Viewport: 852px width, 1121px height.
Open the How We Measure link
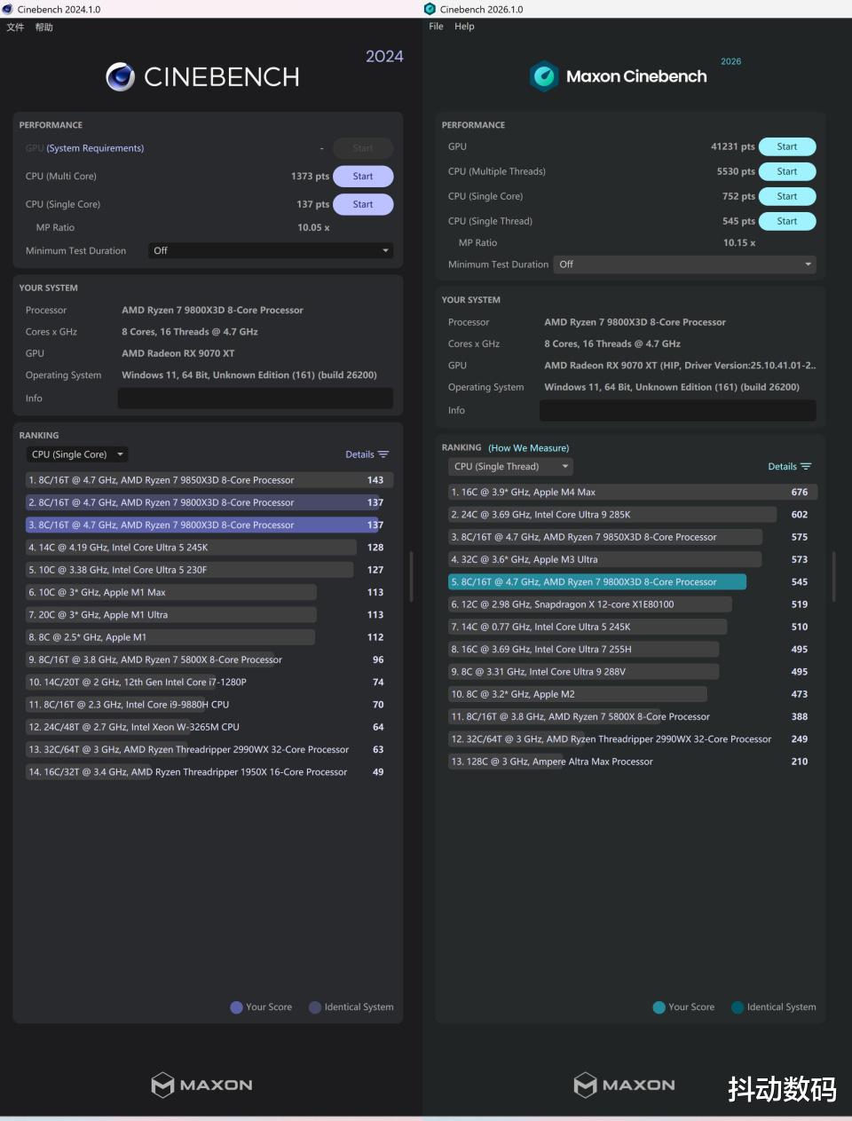528,448
